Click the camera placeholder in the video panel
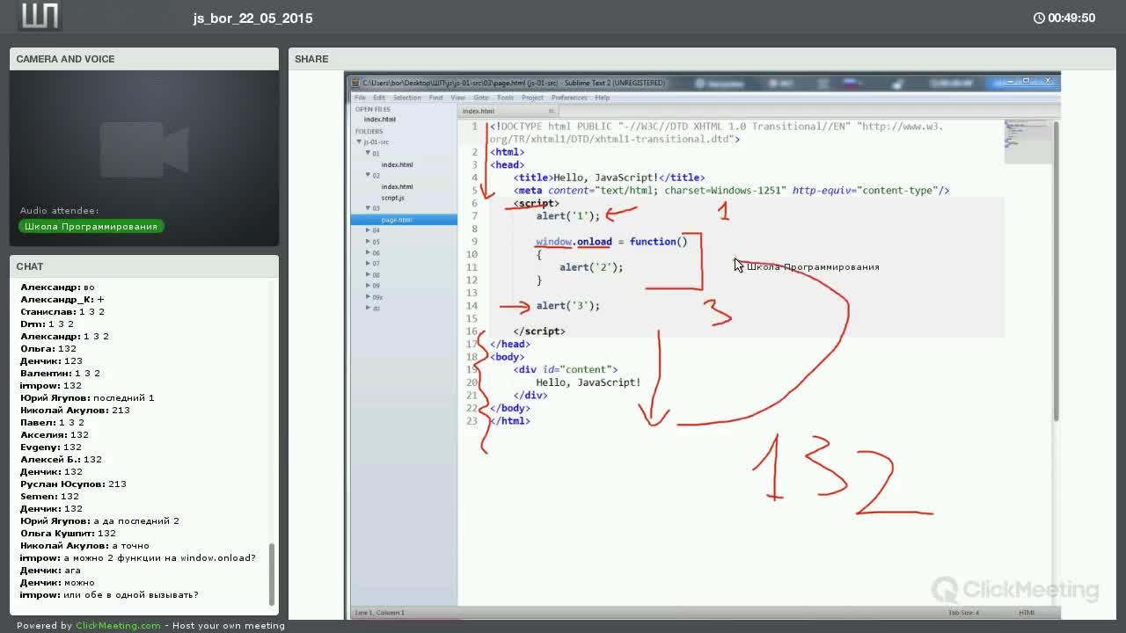The image size is (1126, 633). click(x=143, y=149)
